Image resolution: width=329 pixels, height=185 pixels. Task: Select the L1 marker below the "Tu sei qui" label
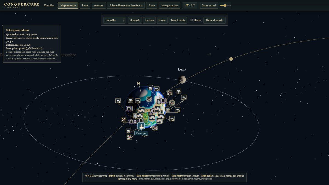coord(129,137)
